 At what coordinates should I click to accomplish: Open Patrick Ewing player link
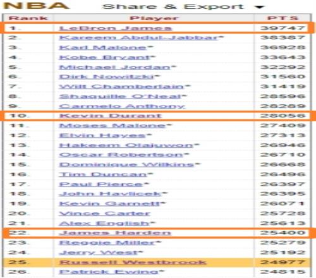pyautogui.click(x=109, y=272)
